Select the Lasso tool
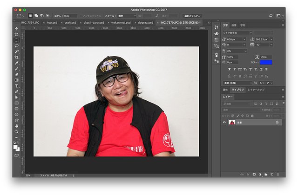This screenshot has width=298, height=195. coord(17,45)
